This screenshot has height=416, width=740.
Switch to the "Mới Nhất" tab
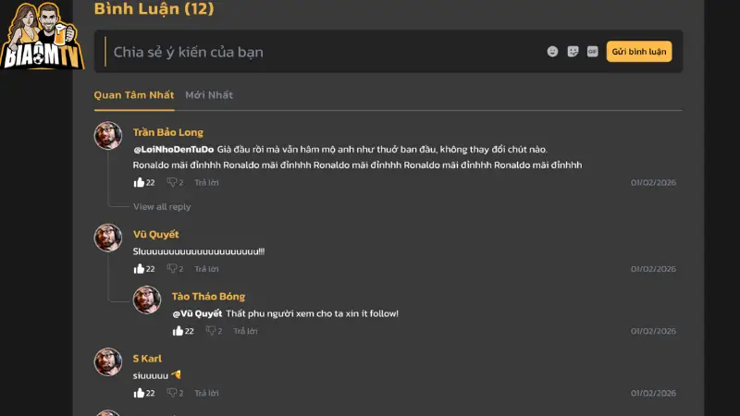click(209, 95)
